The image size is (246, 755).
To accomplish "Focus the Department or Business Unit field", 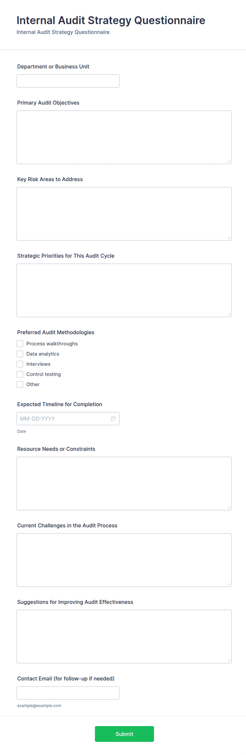I will click(x=68, y=81).
